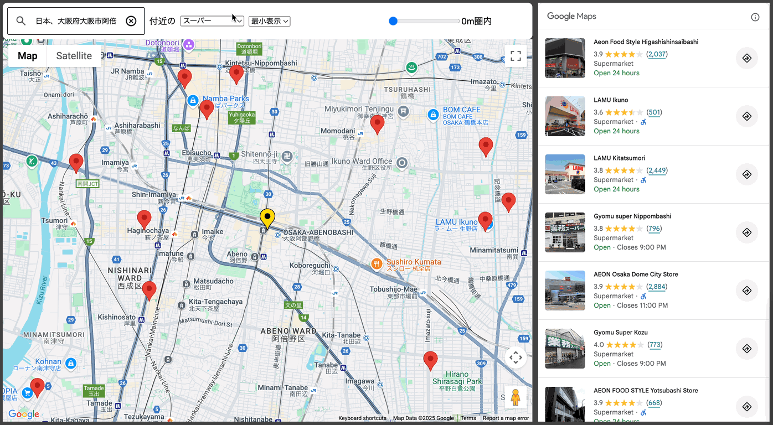Open the スーパー category dropdown

212,21
